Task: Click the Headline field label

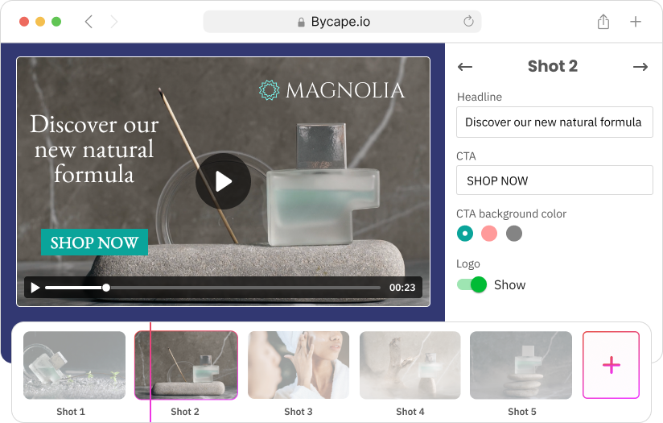Action: point(479,97)
